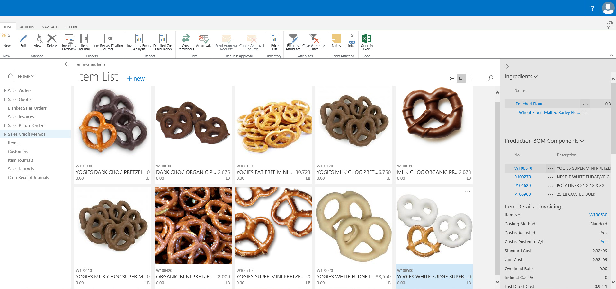Click Filter by Attributes

pyautogui.click(x=293, y=42)
